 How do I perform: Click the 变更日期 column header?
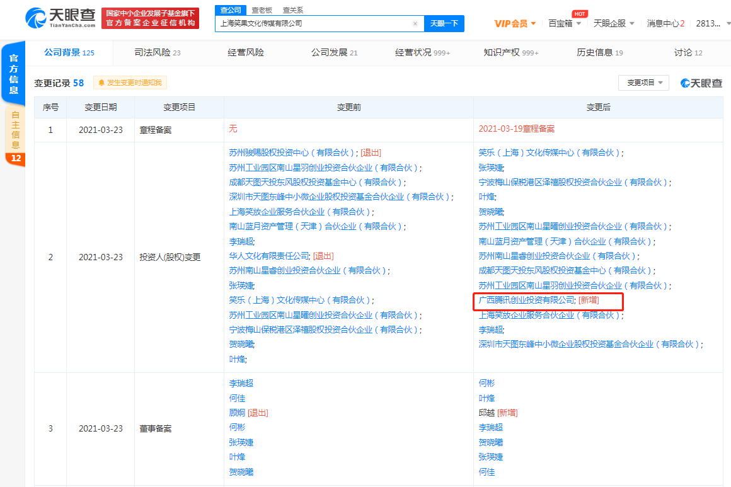[100, 107]
